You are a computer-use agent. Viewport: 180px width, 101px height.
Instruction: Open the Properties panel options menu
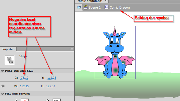[x=71, y=49]
